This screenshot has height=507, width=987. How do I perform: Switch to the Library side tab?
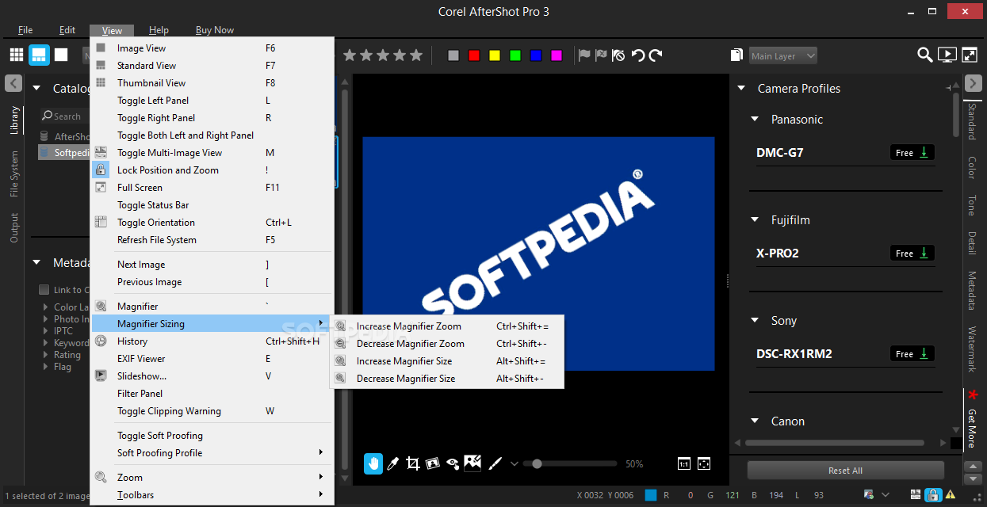[14, 120]
